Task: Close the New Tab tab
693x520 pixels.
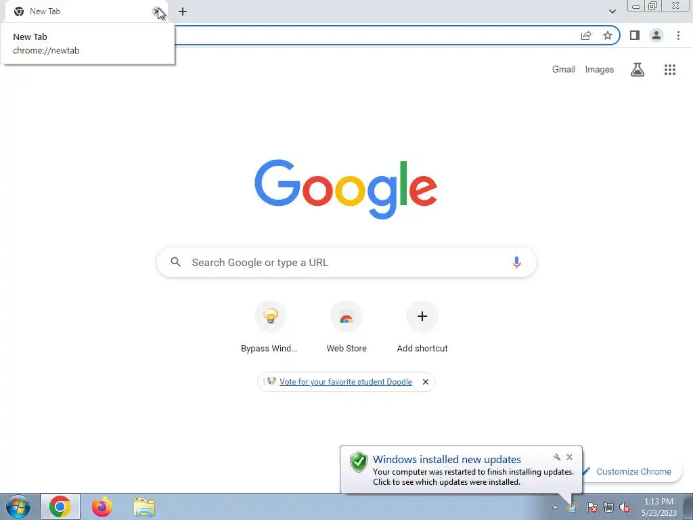Action: click(x=156, y=12)
